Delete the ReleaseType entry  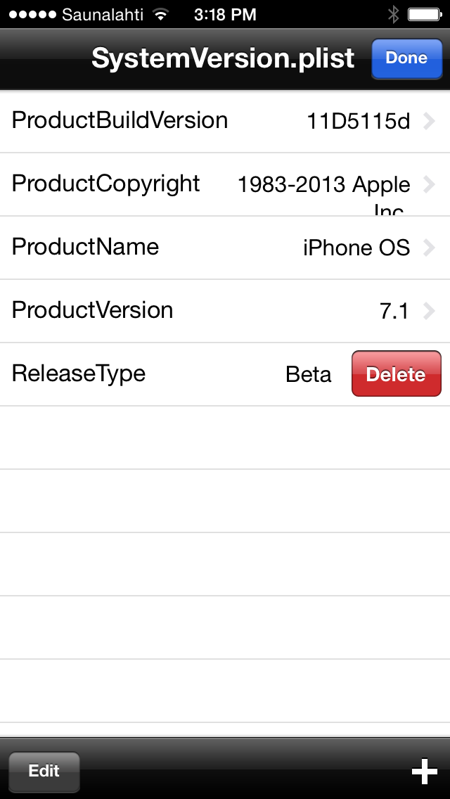396,373
